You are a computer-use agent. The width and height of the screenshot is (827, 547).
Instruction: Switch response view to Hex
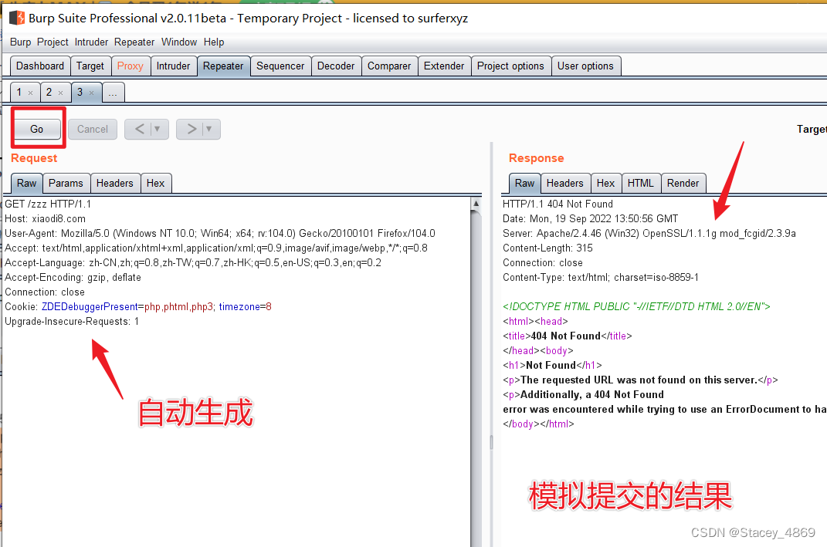(605, 184)
